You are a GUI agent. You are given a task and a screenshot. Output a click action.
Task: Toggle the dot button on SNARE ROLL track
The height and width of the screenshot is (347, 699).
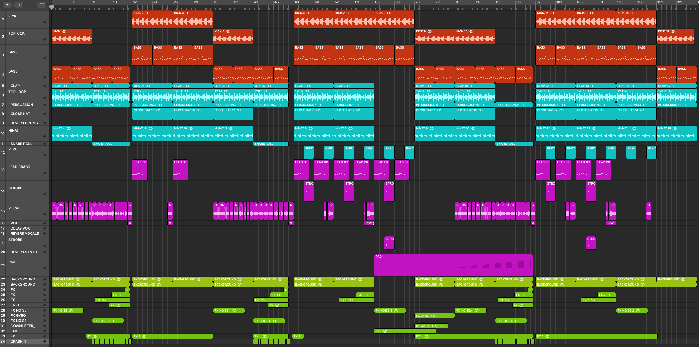pyautogui.click(x=45, y=144)
